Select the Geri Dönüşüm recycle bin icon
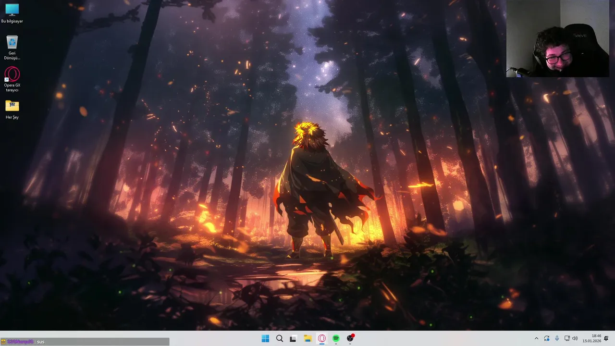Image resolution: width=615 pixels, height=346 pixels. [x=12, y=48]
